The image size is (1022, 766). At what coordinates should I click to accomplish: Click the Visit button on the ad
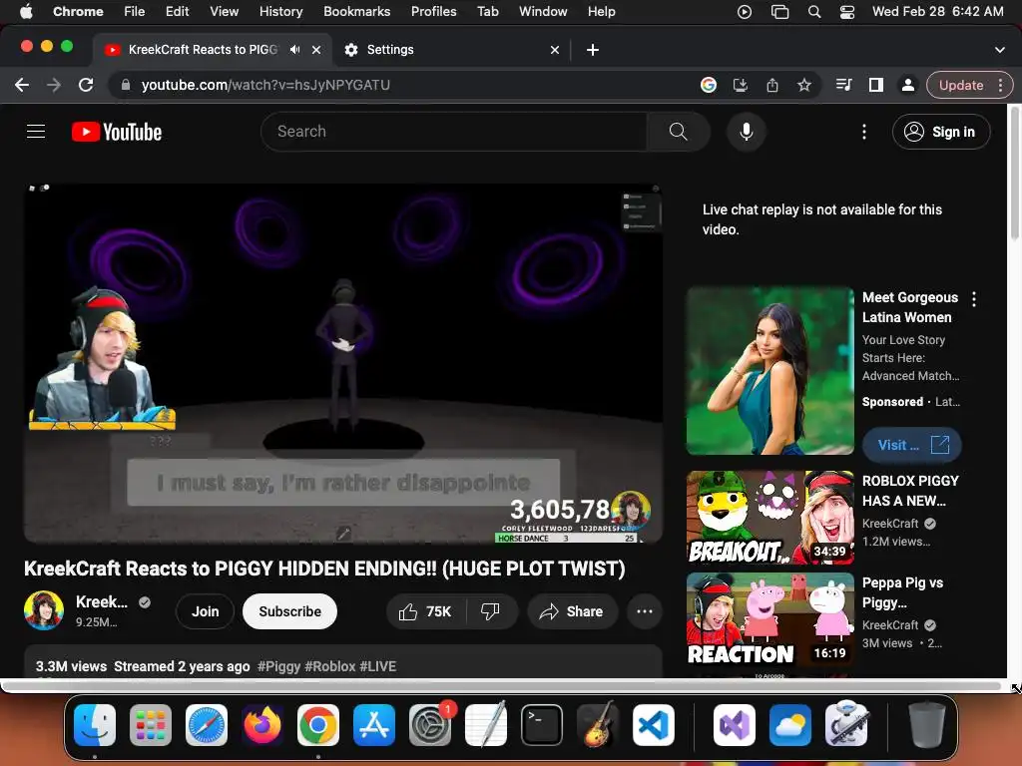(x=912, y=445)
